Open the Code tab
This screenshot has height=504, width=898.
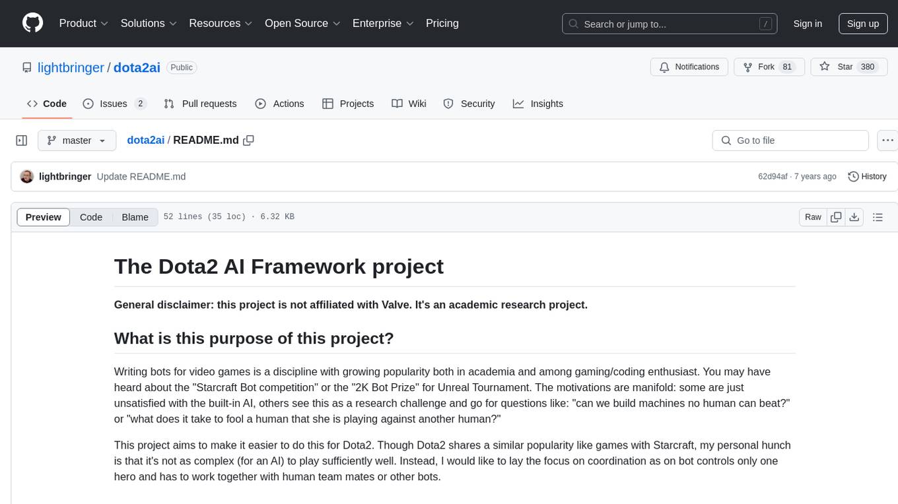tap(47, 104)
